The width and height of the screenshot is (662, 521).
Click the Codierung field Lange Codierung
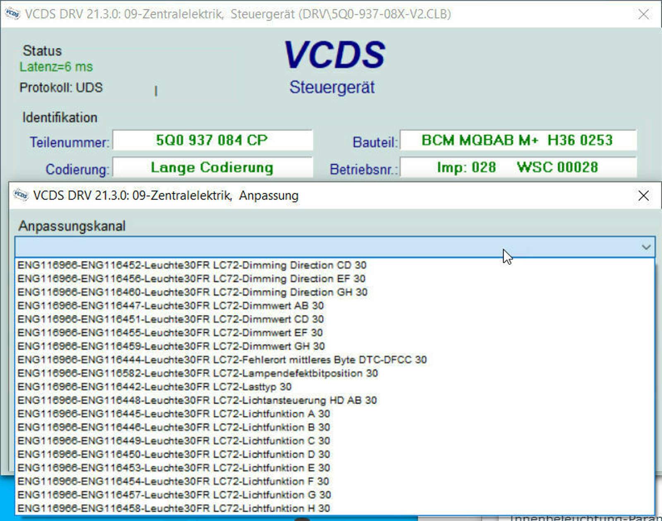point(213,167)
